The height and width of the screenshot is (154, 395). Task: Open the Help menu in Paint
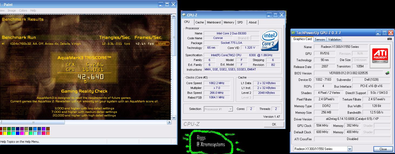tap(33, 10)
